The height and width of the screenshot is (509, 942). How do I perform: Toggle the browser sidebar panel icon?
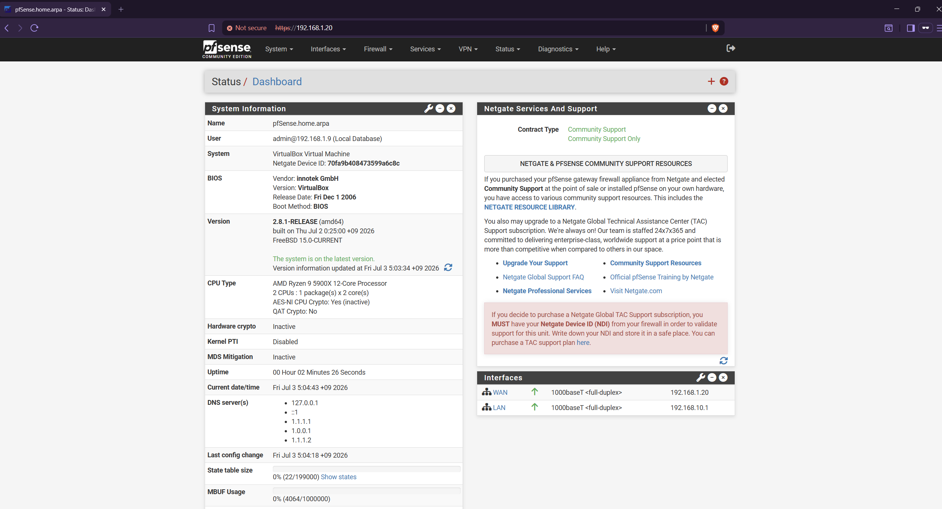point(911,28)
